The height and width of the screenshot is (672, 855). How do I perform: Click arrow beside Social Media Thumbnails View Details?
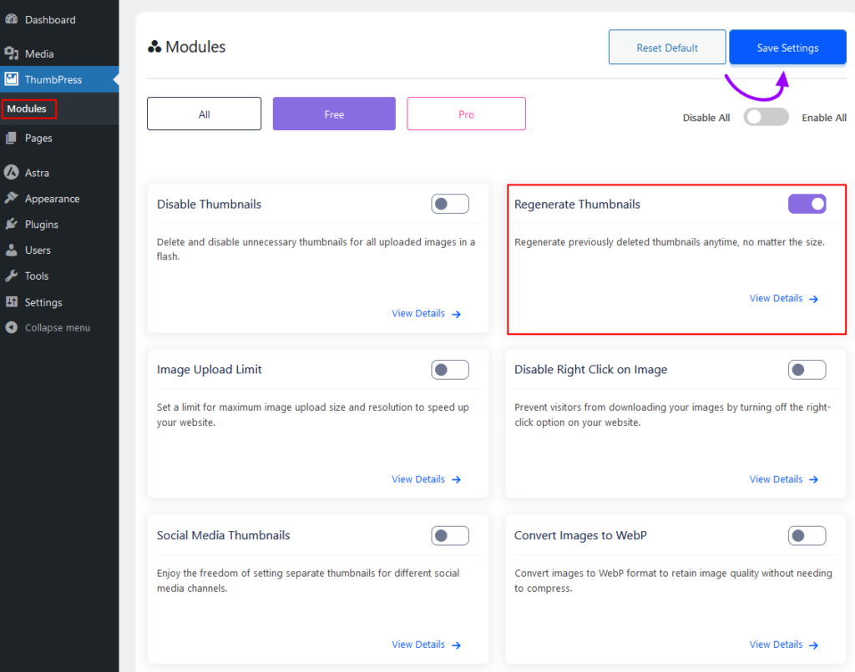(457, 645)
